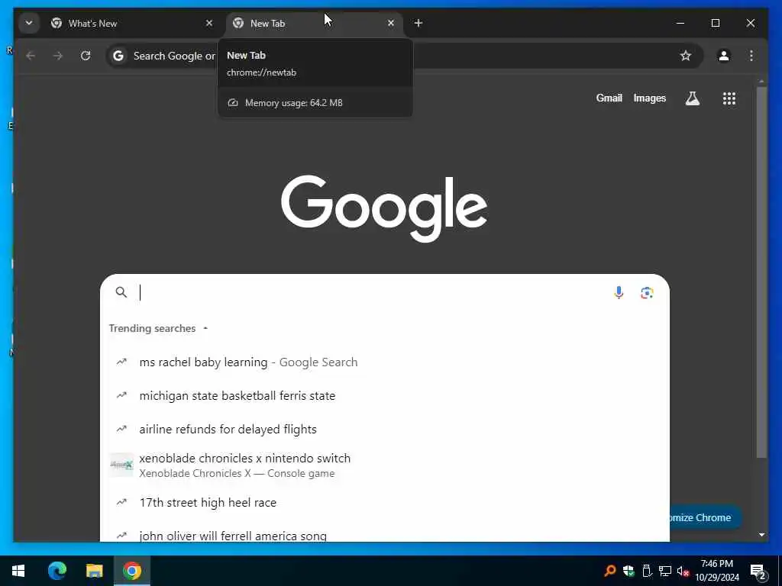
Task: Click the trending arrow beside '17th street high heel race'
Action: [121, 502]
